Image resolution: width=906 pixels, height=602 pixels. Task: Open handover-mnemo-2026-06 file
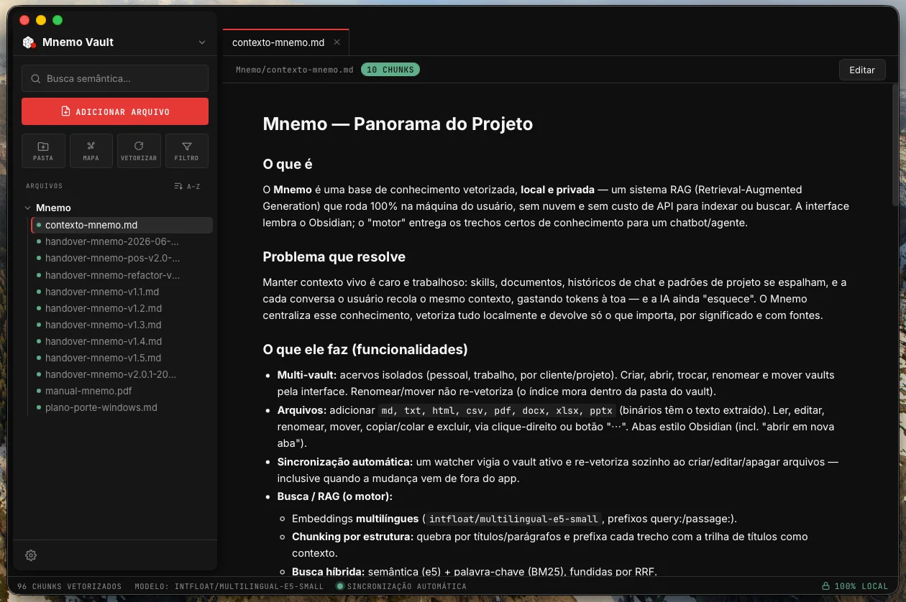point(122,241)
